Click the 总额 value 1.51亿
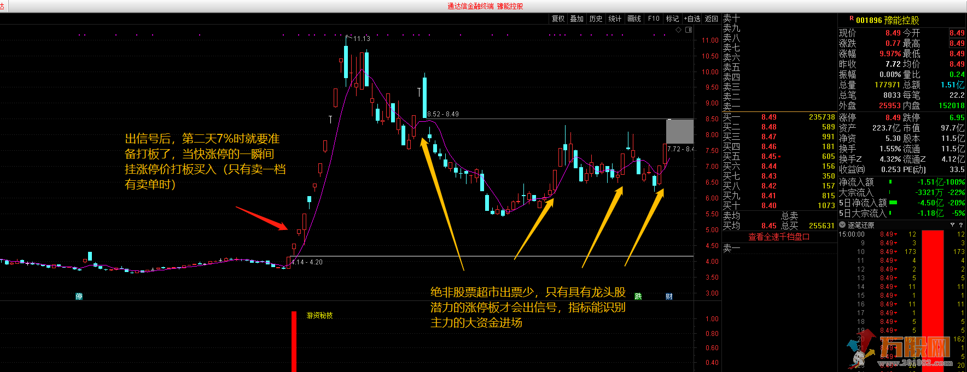 (x=953, y=85)
